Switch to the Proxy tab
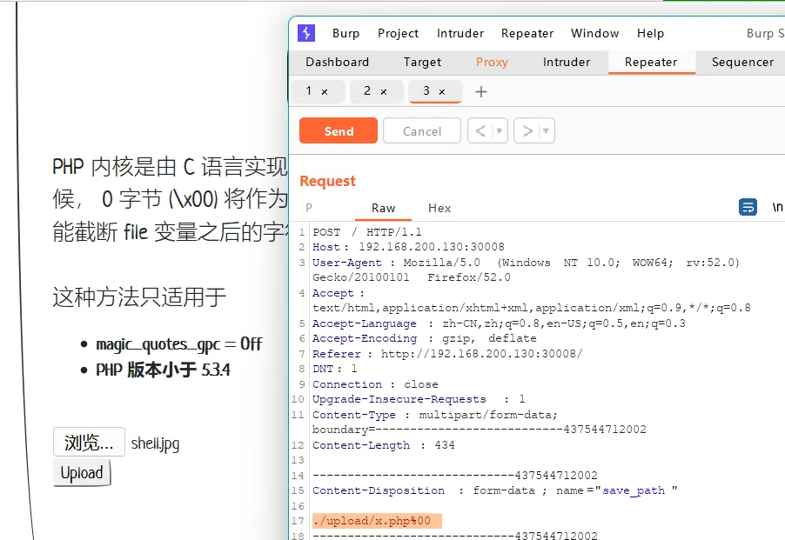This screenshot has width=785, height=540. click(x=492, y=62)
